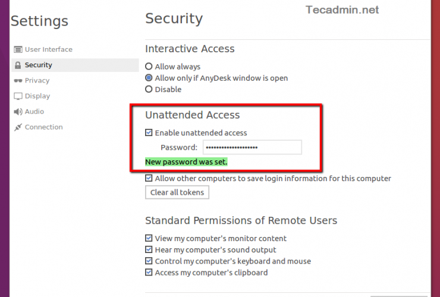Uncheck Allow other computers to save login information
The image size is (440, 297).
149,178
